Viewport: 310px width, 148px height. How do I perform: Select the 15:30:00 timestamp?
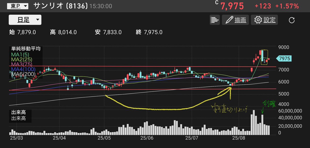pyautogui.click(x=101, y=6)
